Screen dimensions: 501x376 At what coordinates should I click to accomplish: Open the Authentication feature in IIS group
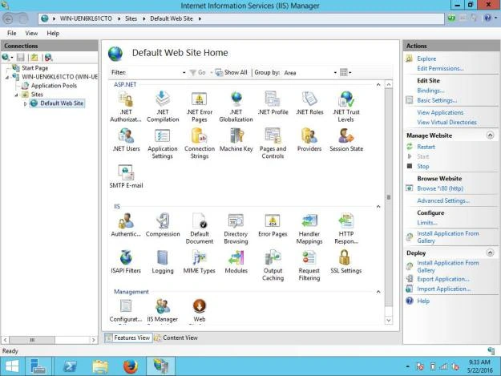(x=126, y=225)
